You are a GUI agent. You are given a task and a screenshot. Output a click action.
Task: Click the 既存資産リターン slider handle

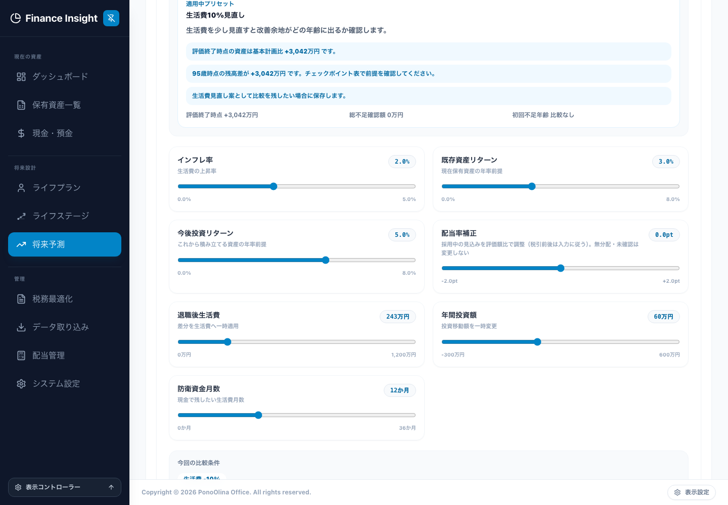point(532,186)
